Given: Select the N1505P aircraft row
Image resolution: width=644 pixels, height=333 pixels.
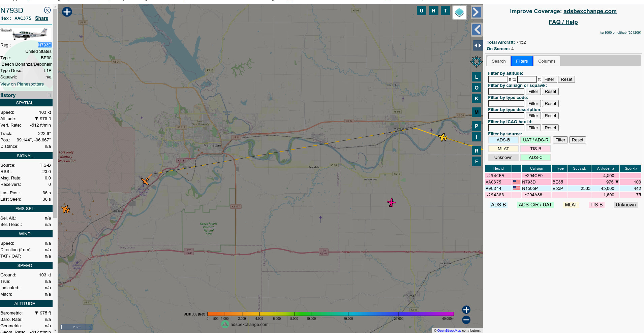Looking at the screenshot, I should (563, 189).
